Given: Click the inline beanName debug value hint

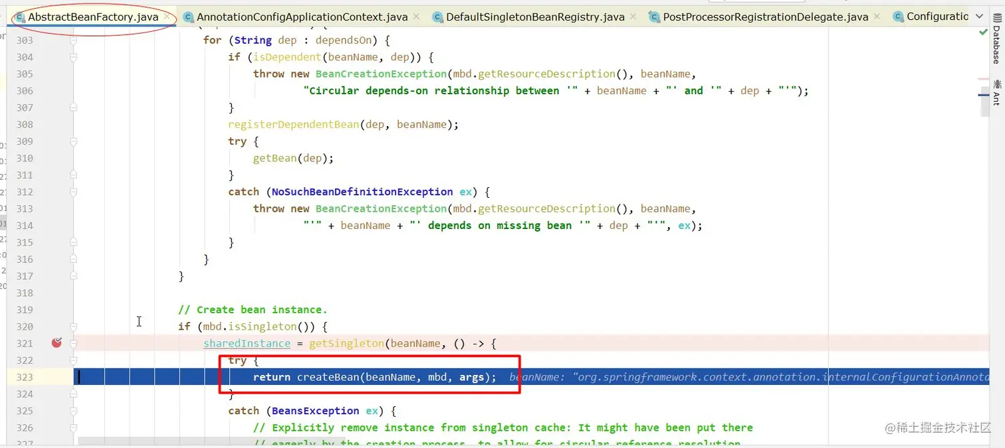Looking at the screenshot, I should [x=749, y=377].
